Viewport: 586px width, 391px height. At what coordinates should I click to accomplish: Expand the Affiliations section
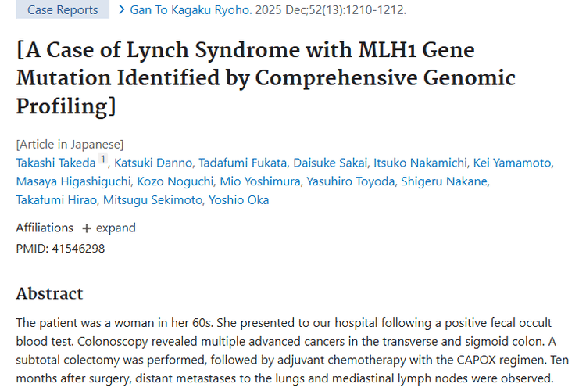point(115,228)
